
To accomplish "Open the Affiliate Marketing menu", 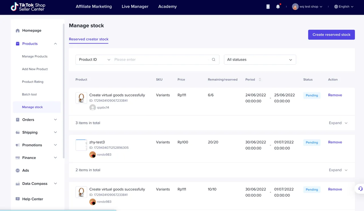I will 94,7.
